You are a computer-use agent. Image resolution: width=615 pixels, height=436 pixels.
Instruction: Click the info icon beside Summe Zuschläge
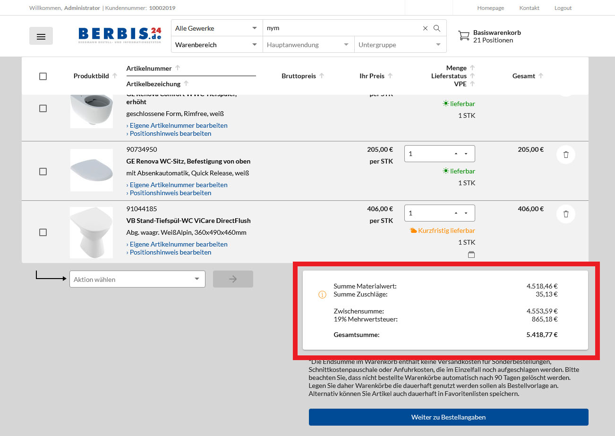coord(322,295)
